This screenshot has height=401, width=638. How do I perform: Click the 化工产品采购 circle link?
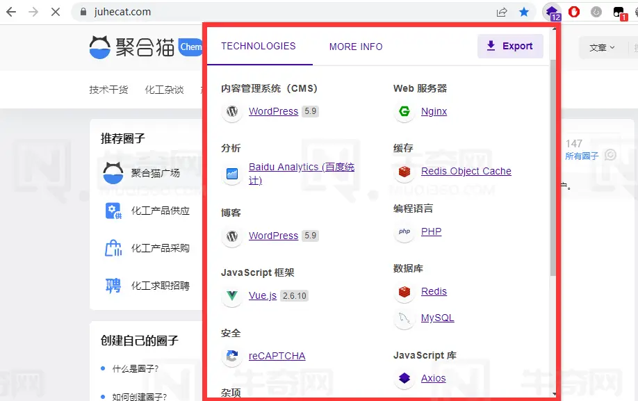[x=161, y=248]
